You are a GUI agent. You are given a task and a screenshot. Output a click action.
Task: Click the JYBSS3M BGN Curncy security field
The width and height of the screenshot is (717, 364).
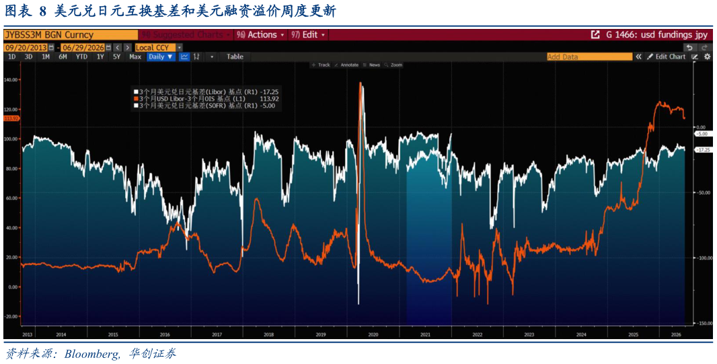pos(71,35)
